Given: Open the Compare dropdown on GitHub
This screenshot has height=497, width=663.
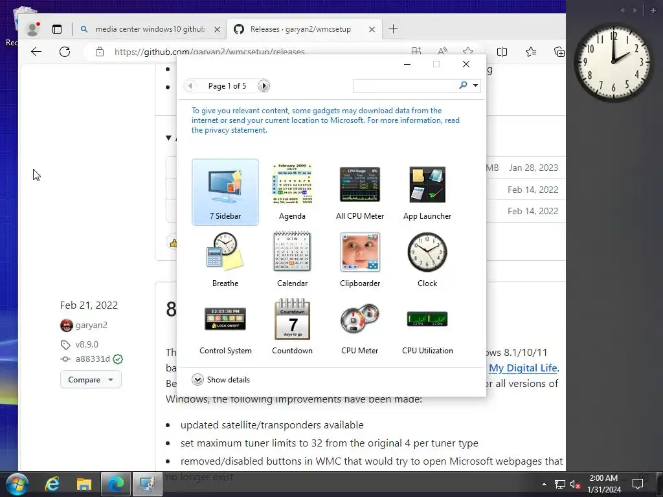Looking at the screenshot, I should click(91, 379).
